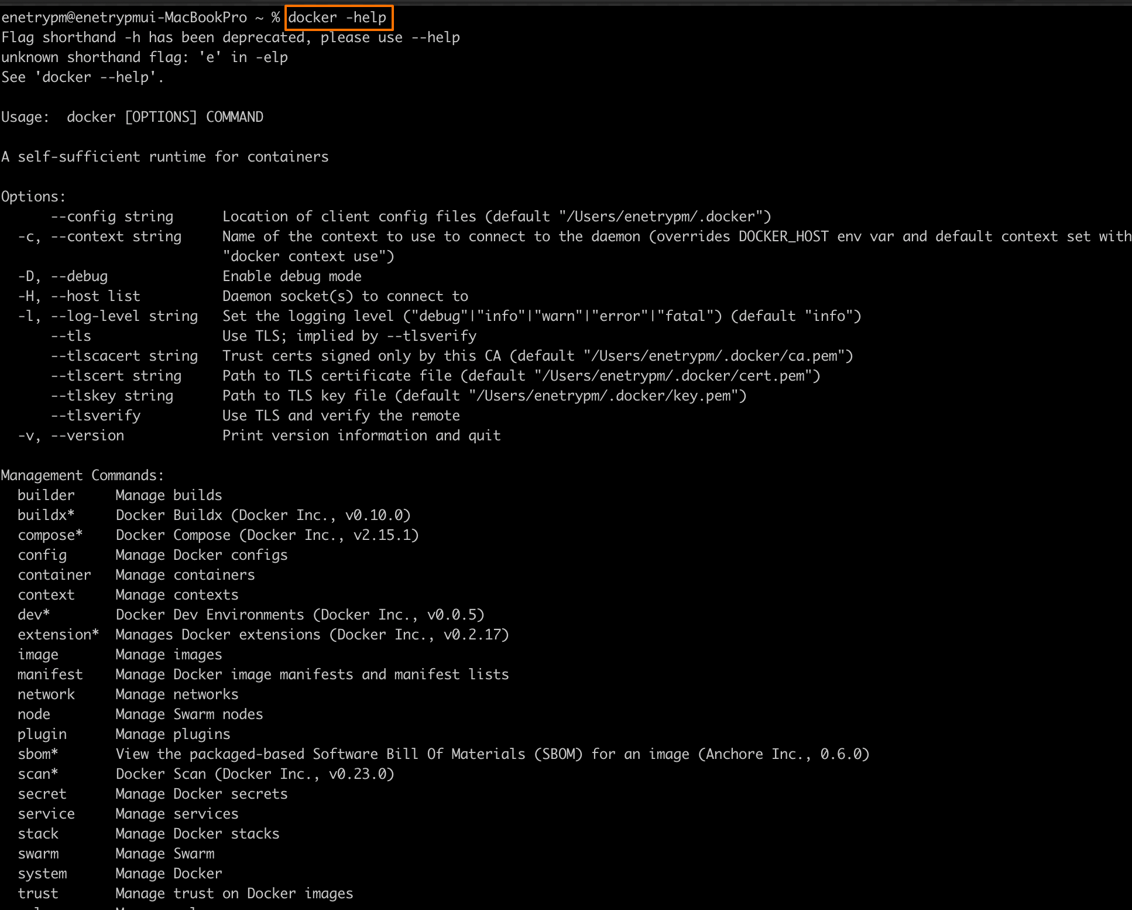
Task: Click the '--version' flag text
Action: (x=87, y=436)
